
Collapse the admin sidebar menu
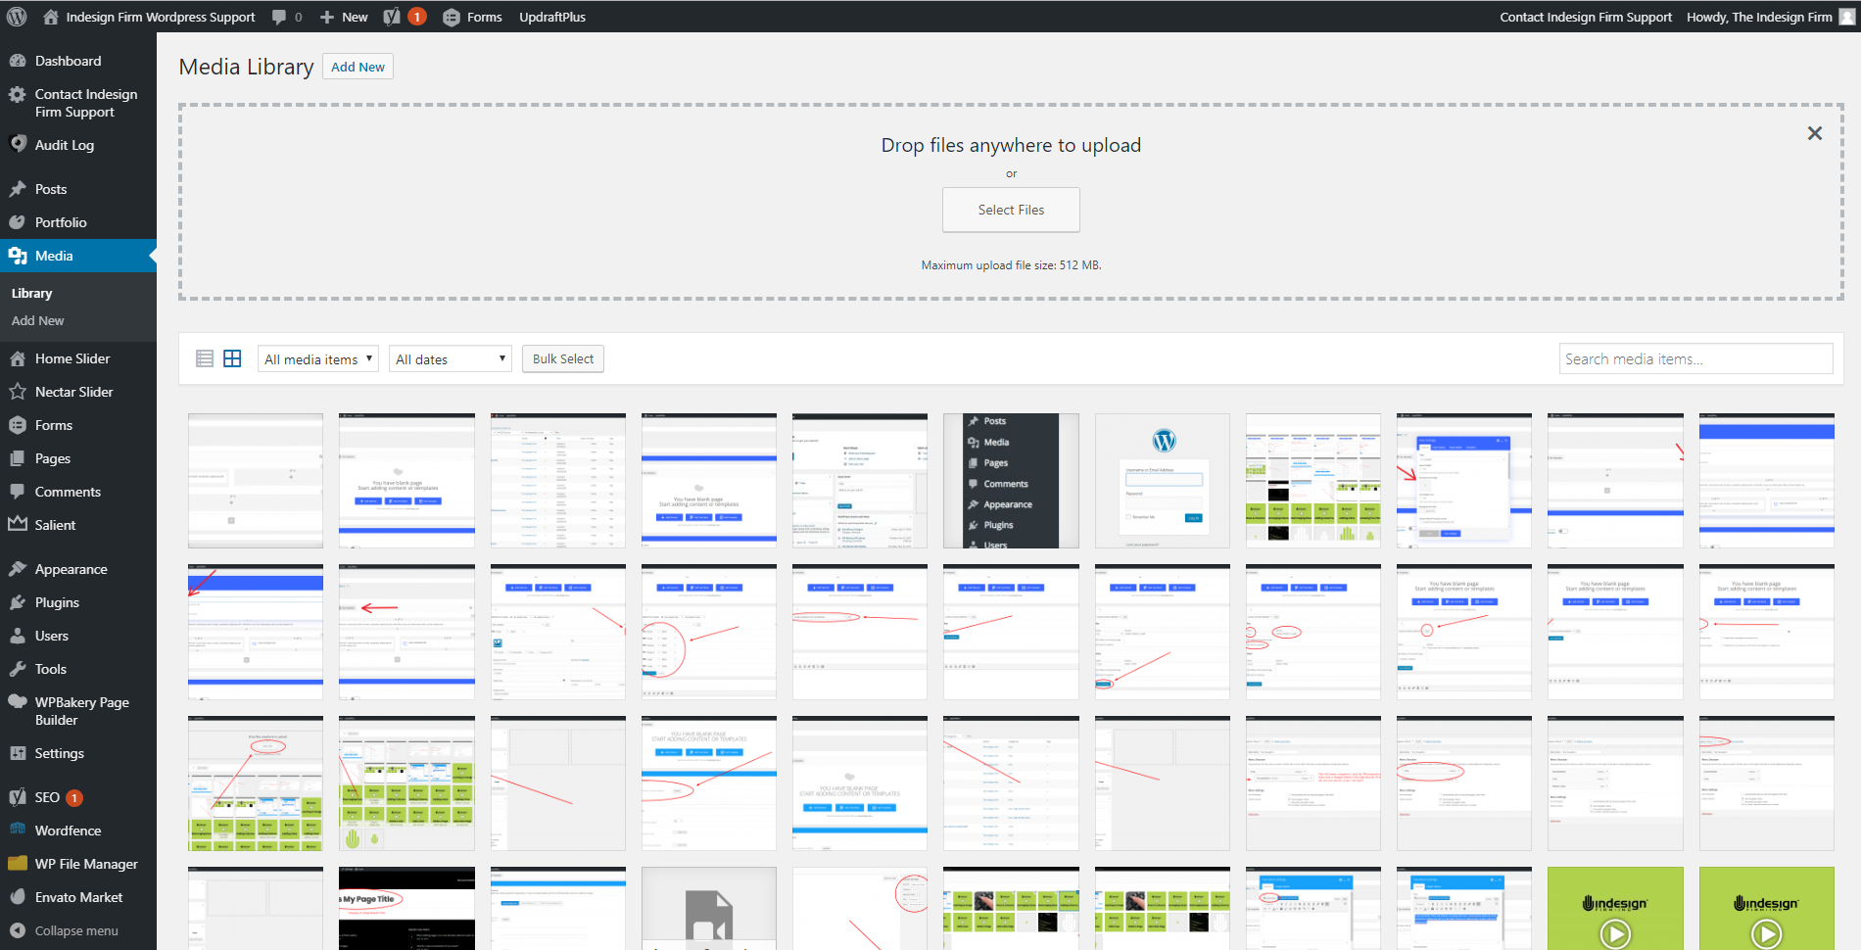pyautogui.click(x=76, y=930)
